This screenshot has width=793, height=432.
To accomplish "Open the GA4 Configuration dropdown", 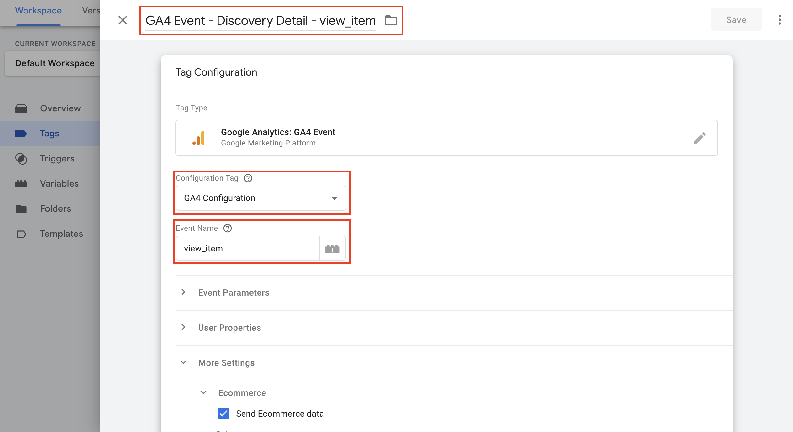I will pos(261,198).
